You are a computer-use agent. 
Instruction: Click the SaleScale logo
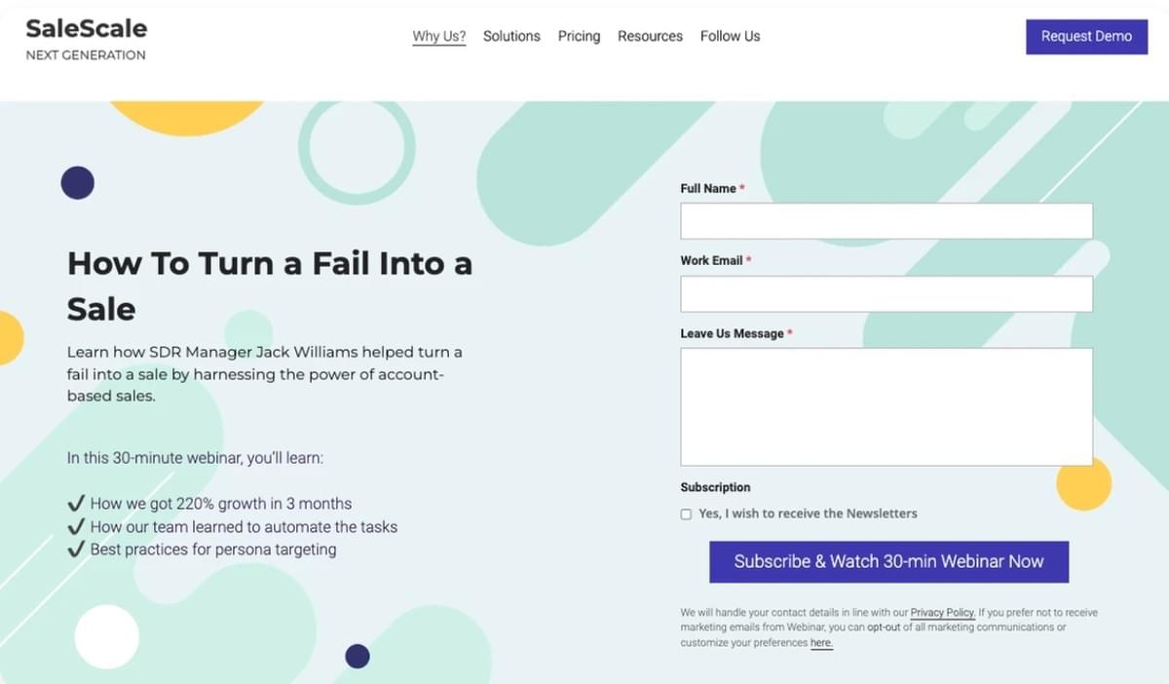click(87, 29)
